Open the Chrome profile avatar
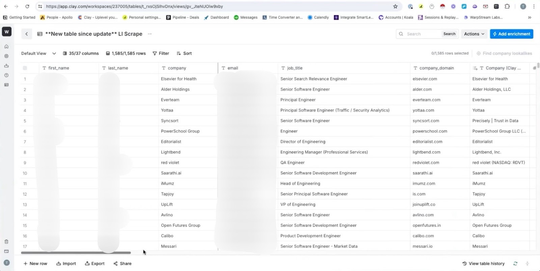 pos(523,6)
